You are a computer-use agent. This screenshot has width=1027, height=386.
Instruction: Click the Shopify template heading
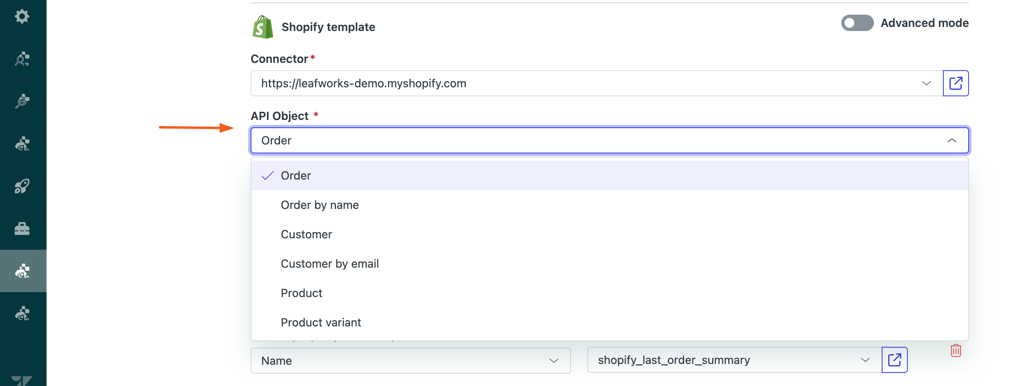[x=328, y=27]
